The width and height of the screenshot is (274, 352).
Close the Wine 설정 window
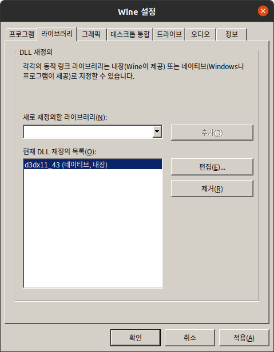pyautogui.click(x=263, y=11)
